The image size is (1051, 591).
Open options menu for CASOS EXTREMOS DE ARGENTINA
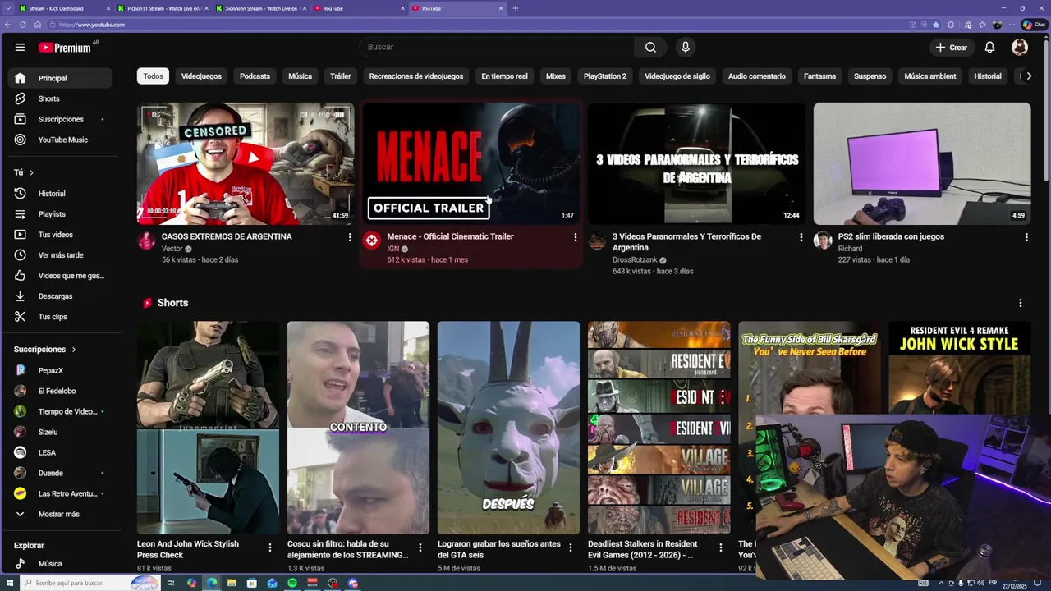[350, 237]
